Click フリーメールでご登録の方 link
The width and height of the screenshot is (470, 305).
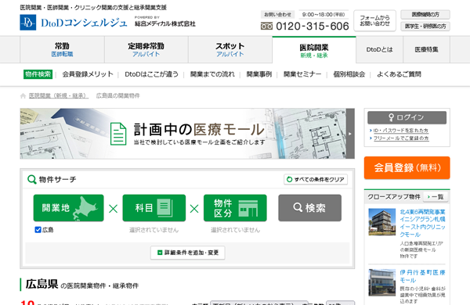point(401,138)
